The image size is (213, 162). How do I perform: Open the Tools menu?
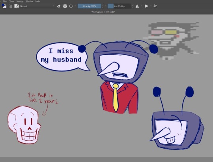coord(12,1)
